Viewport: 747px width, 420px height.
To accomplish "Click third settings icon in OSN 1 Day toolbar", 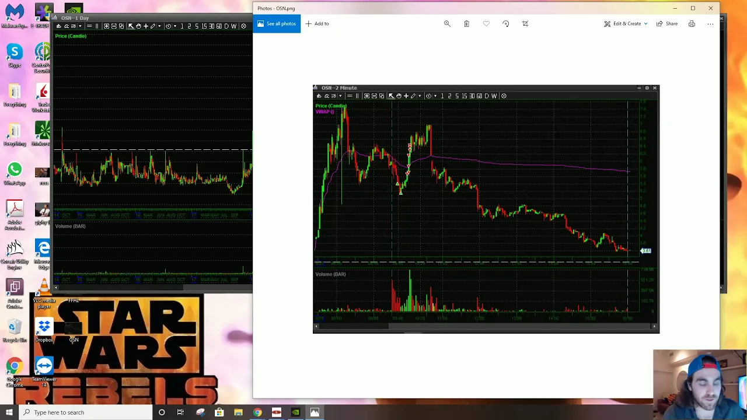I will click(73, 26).
